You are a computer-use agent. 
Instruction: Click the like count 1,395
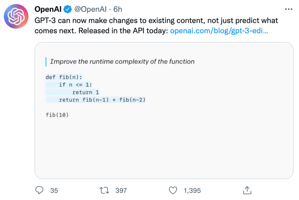[192, 190]
